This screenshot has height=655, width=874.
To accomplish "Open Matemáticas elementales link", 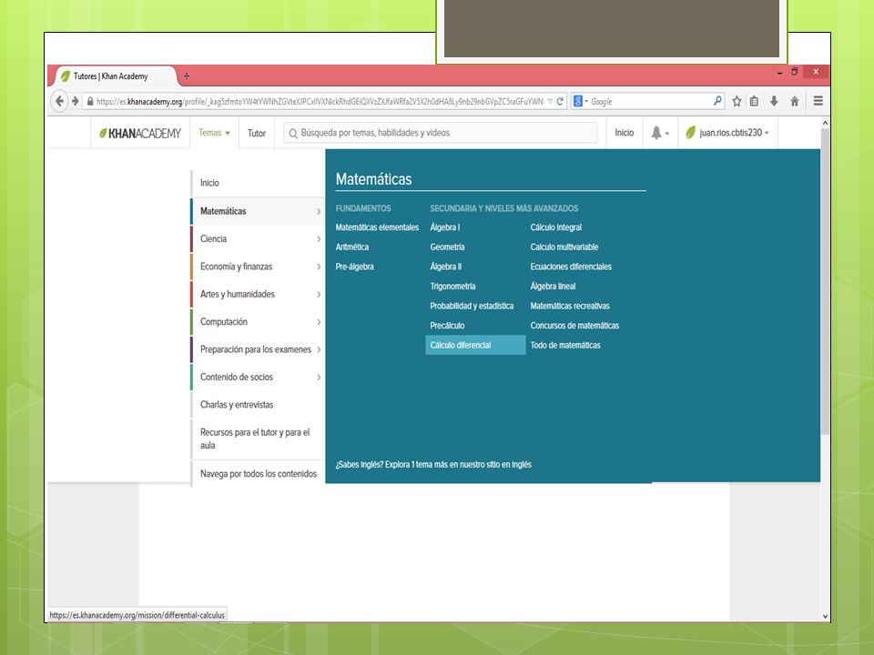I will 377,227.
